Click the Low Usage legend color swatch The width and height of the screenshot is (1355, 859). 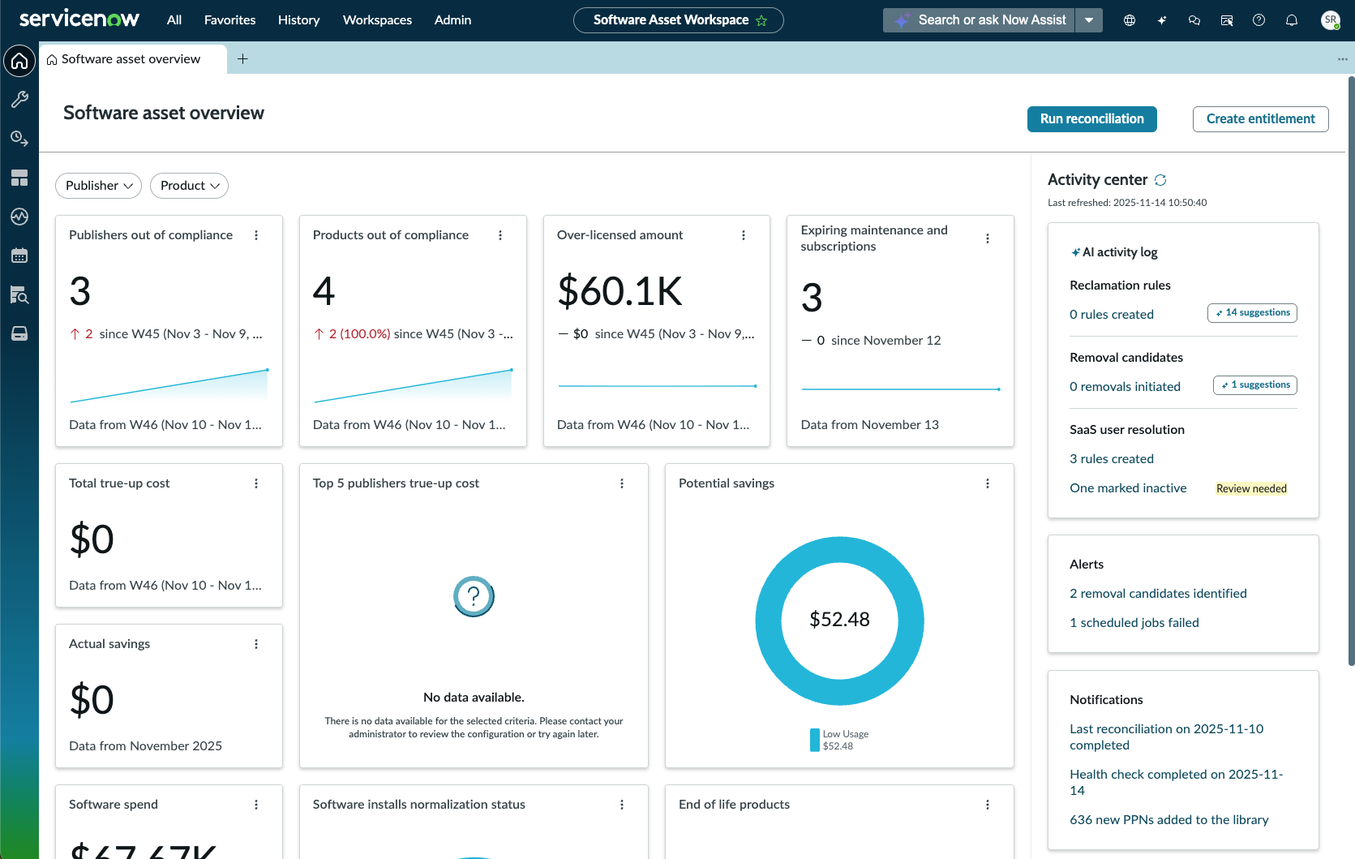(x=814, y=740)
